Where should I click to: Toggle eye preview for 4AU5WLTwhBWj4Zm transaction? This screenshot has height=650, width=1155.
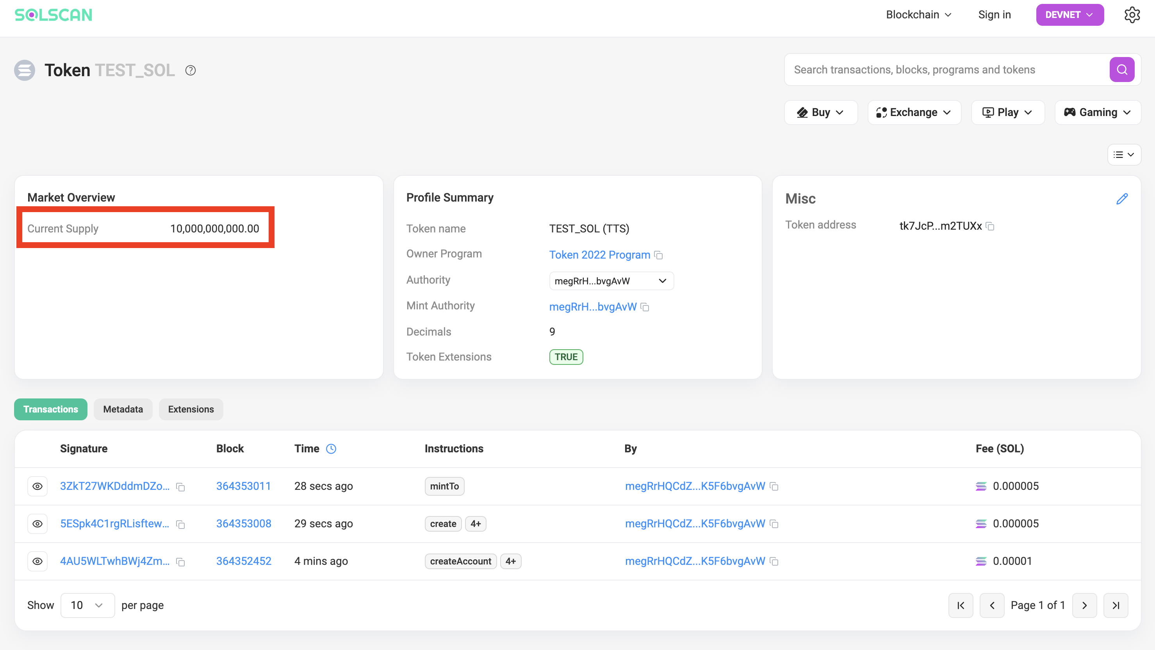coord(37,561)
